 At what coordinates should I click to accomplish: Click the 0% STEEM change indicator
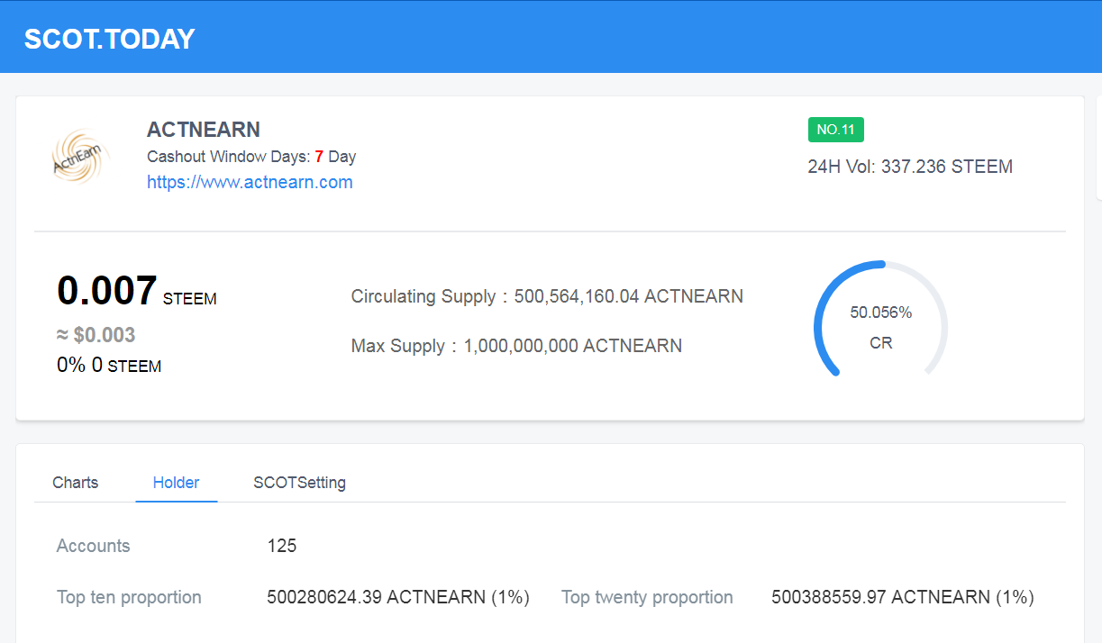pyautogui.click(x=108, y=366)
